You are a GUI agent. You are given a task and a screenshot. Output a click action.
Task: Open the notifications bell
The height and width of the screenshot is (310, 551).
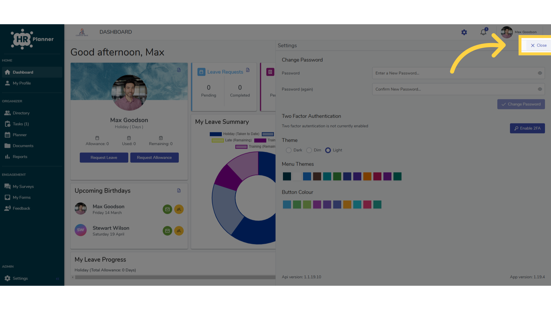pyautogui.click(x=484, y=32)
